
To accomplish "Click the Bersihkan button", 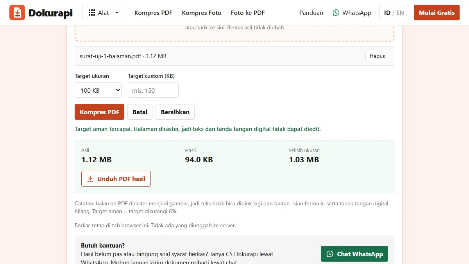I will point(175,112).
